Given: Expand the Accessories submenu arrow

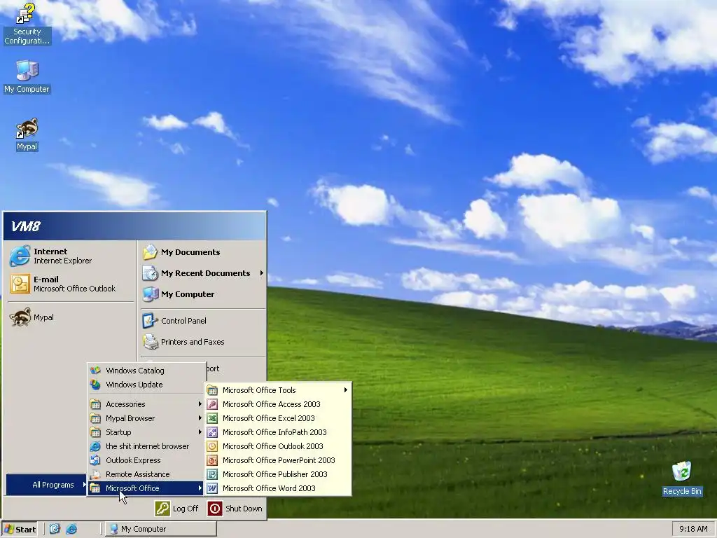Looking at the screenshot, I should coord(200,404).
